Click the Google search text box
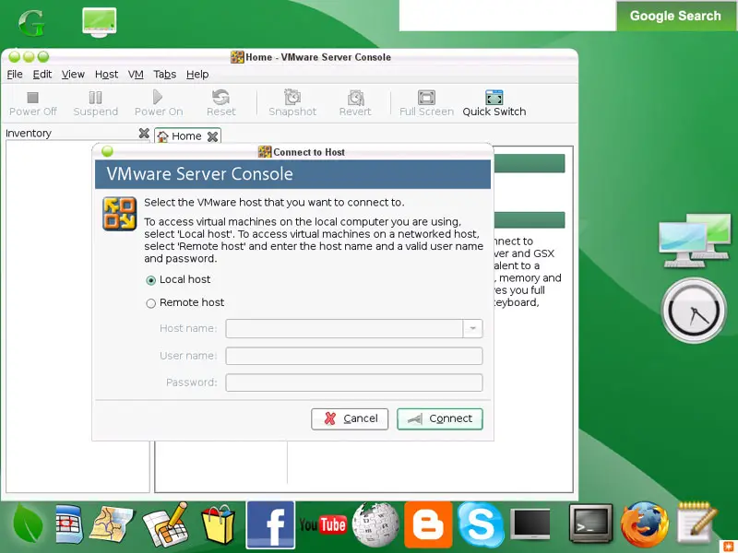The height and width of the screenshot is (553, 738). [x=507, y=16]
